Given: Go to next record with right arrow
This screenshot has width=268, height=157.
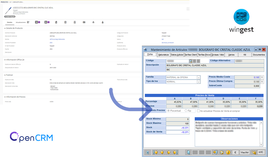Looking at the screenshot, I should [169, 152].
